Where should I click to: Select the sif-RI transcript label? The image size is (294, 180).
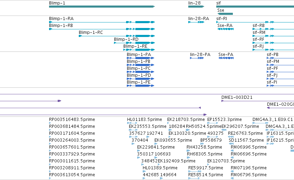[x=222, y=19]
